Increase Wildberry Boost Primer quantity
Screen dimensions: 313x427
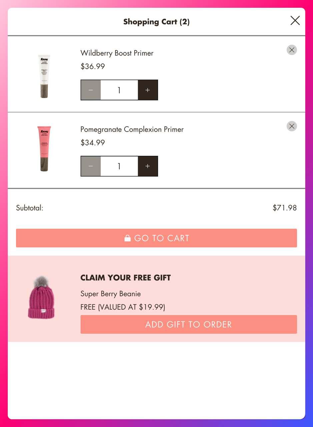(148, 90)
